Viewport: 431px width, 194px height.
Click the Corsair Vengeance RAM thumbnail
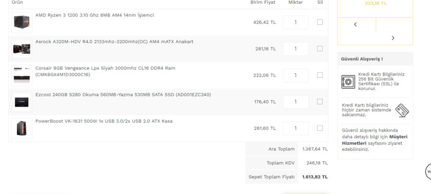pyautogui.click(x=22, y=75)
